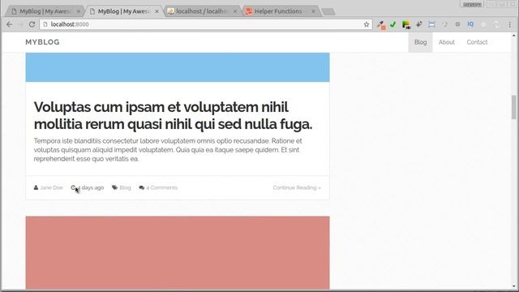Open the Blog navigation item
This screenshot has width=519, height=292.
(420, 42)
